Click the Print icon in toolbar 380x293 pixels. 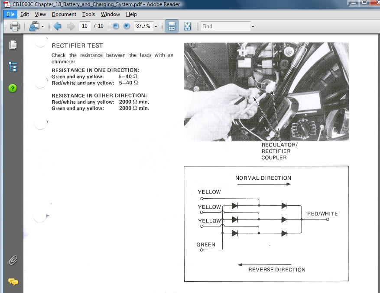tap(15, 26)
